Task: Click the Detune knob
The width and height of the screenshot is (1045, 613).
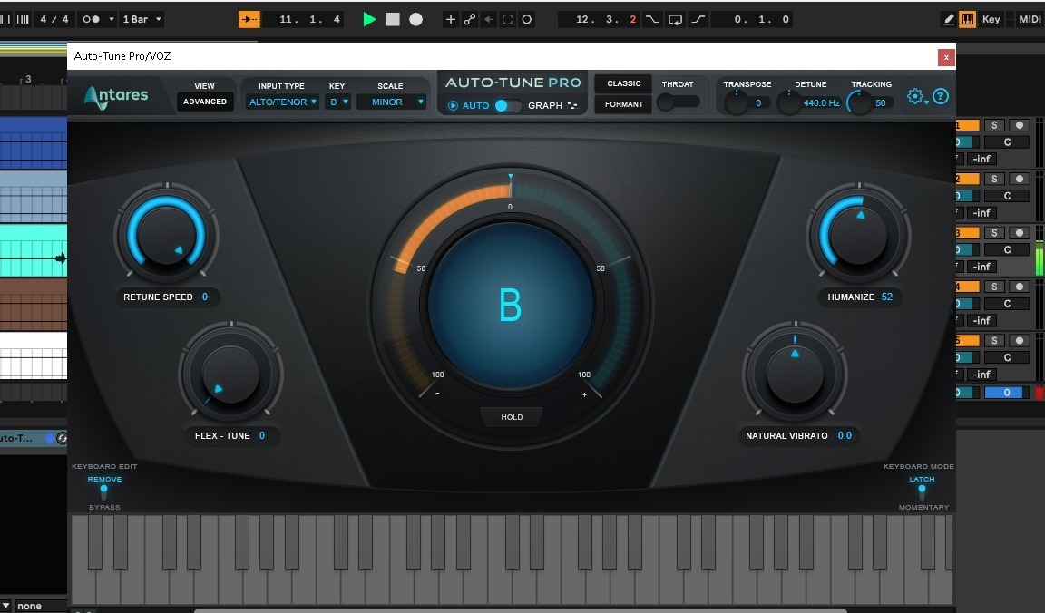Action: coord(789,102)
